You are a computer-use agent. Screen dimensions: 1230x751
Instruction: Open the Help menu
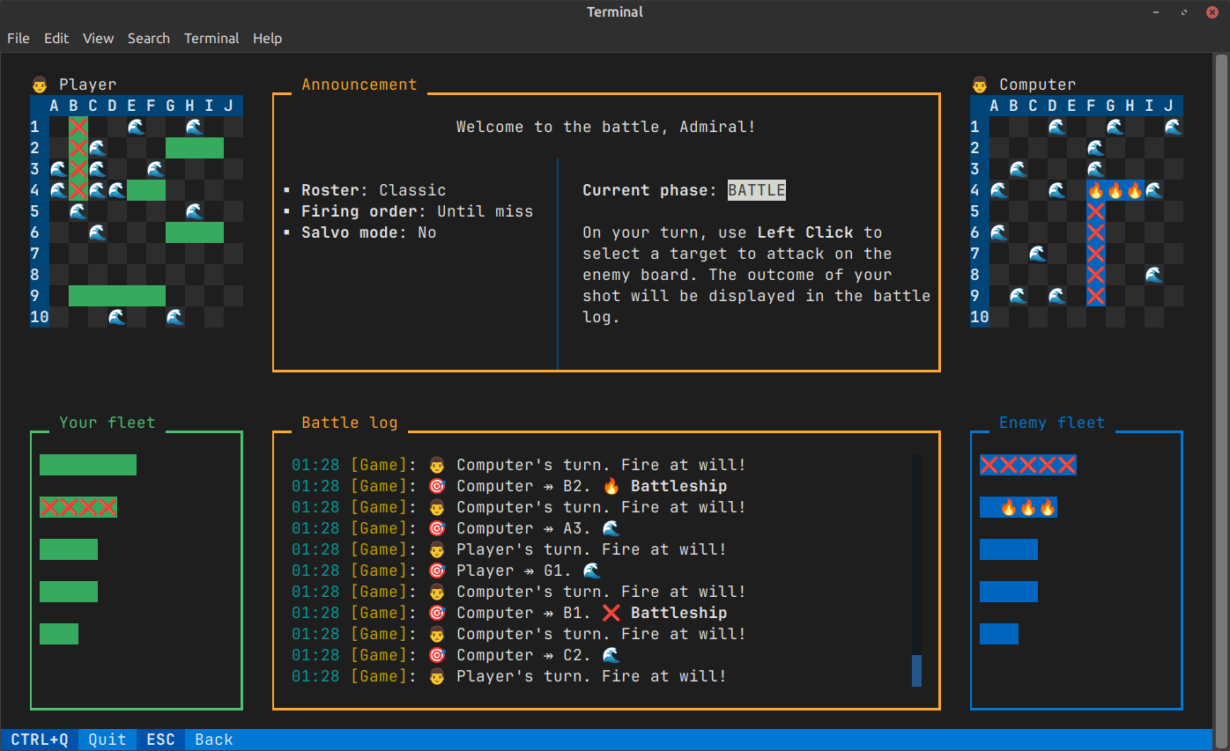pos(268,38)
